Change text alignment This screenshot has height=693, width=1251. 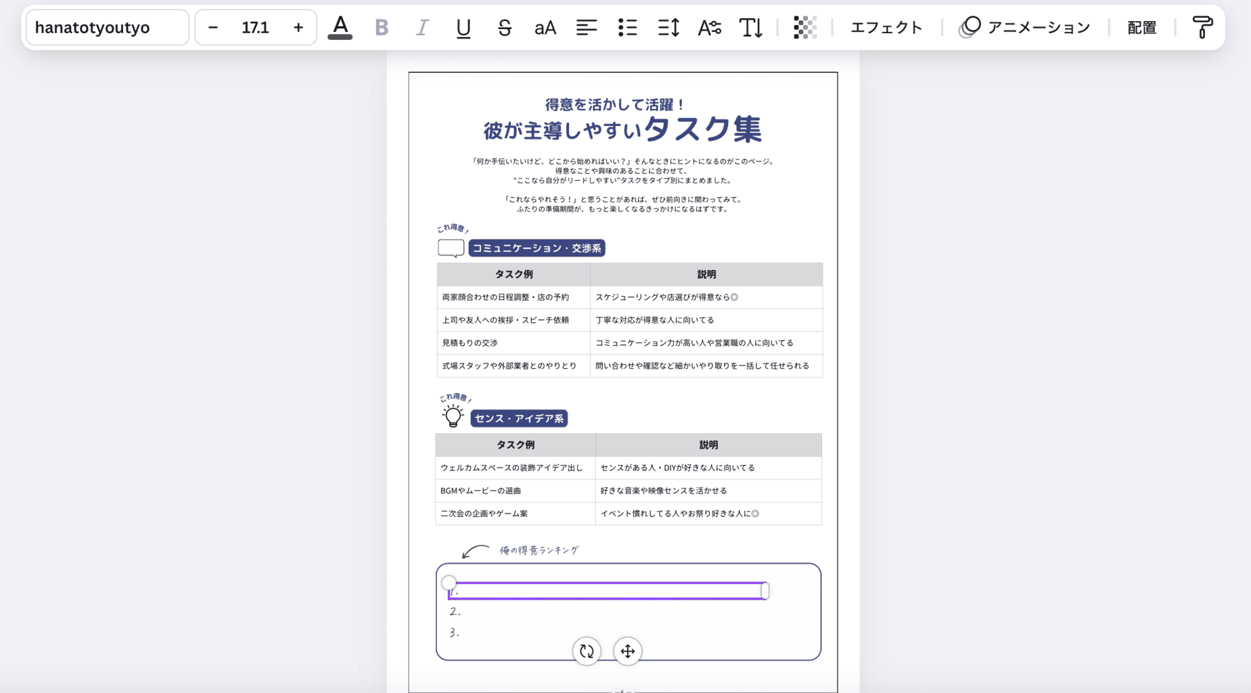pyautogui.click(x=586, y=28)
